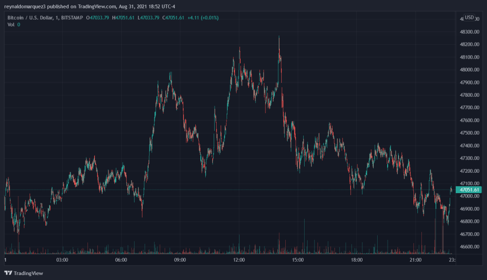Click the change value +4.11 (+0.01%)
Screen dimensions: 487x280
pos(203,18)
